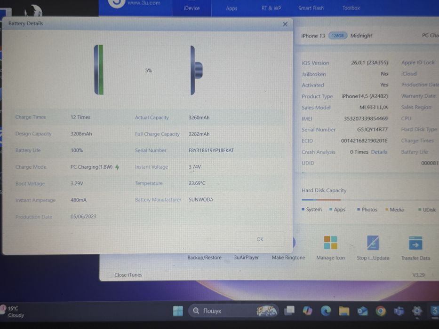Click the 3uTools taskbar icon
Screen dimensions: 439x329
tap(434, 311)
